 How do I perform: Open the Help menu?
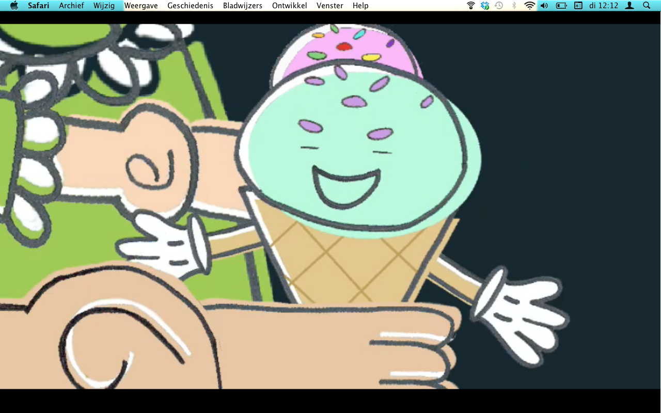pos(360,6)
